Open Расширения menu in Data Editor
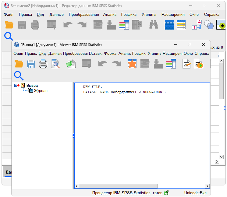This screenshot has width=227, height=197. (173, 15)
